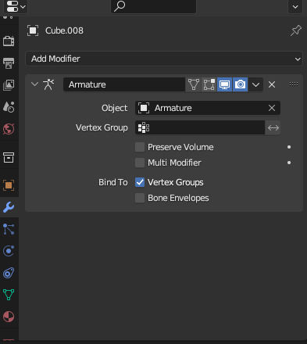The width and height of the screenshot is (307, 344).
Task: Click the Armature modifier name field
Action: point(124,84)
